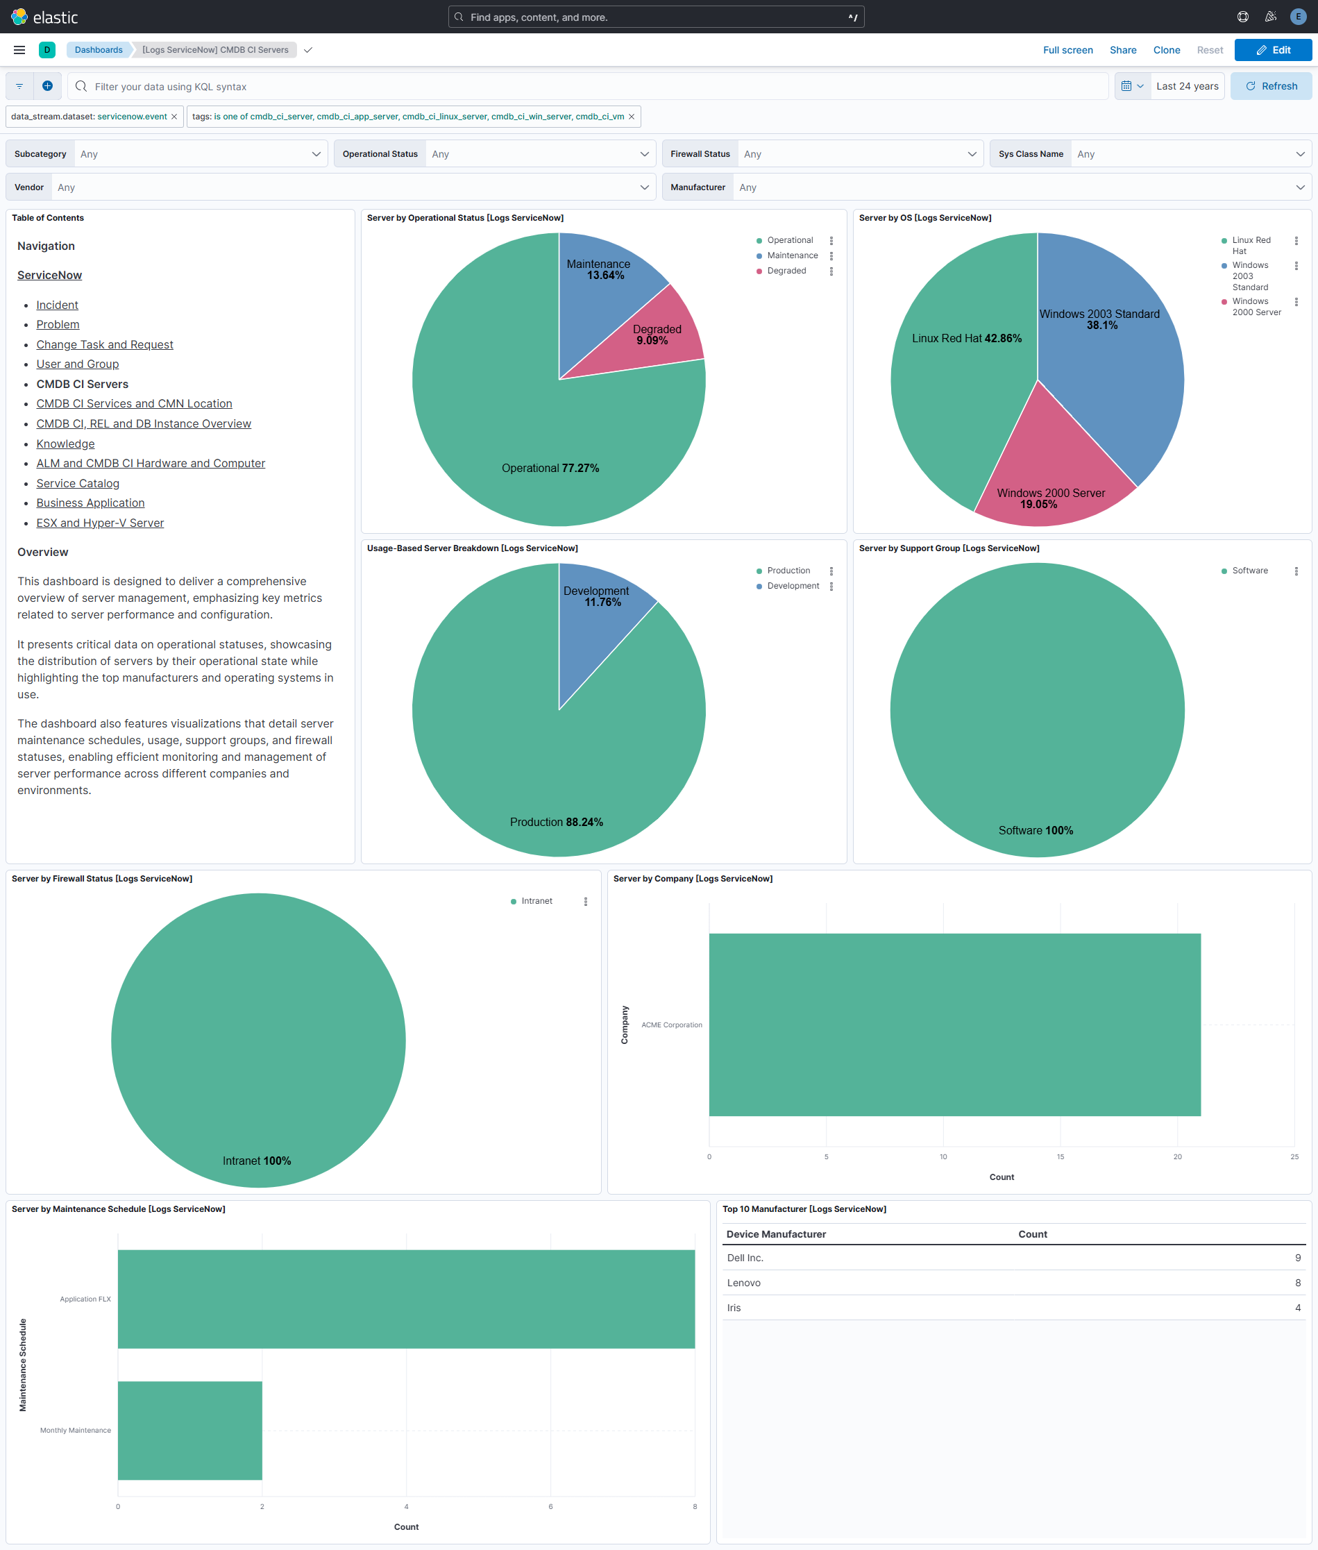Add a filter using the plus icon
1318x1550 pixels.
pos(47,85)
